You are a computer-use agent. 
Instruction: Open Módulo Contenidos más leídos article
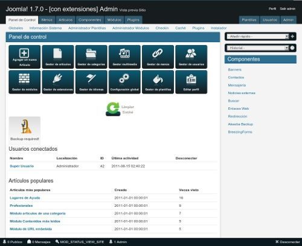[x=35, y=221]
